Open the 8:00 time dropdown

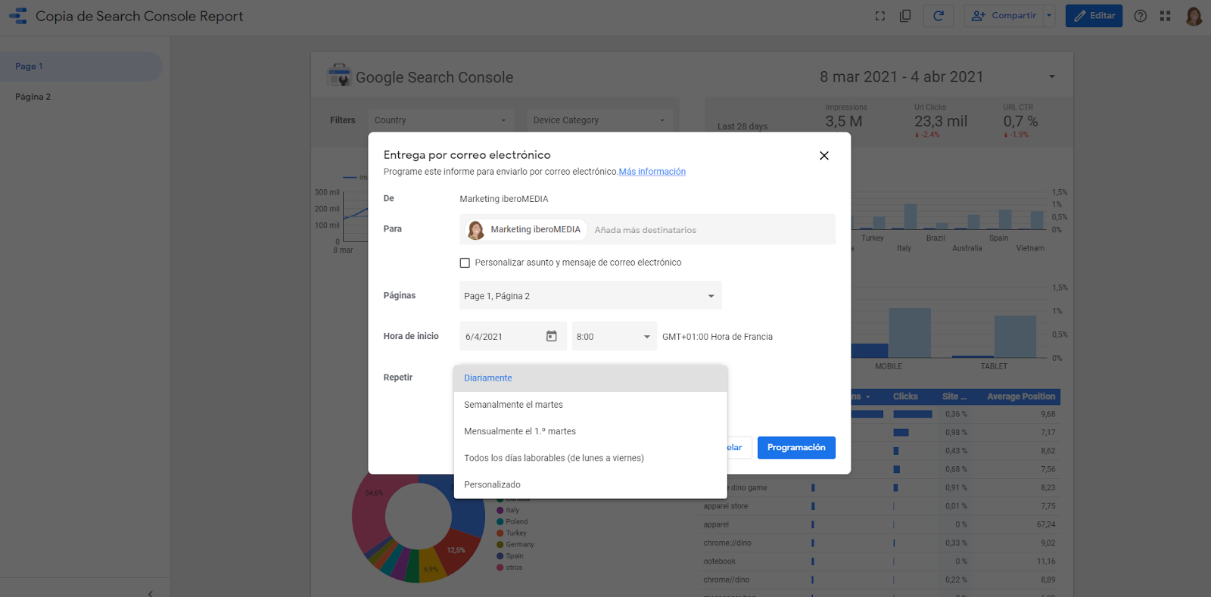(x=615, y=336)
